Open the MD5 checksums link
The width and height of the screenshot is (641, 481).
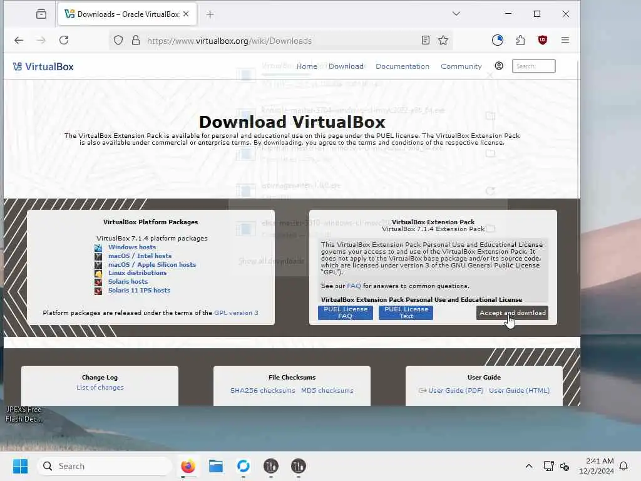pos(327,391)
